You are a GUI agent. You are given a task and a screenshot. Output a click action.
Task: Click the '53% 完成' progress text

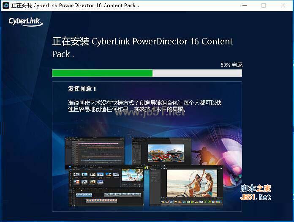coord(231,65)
